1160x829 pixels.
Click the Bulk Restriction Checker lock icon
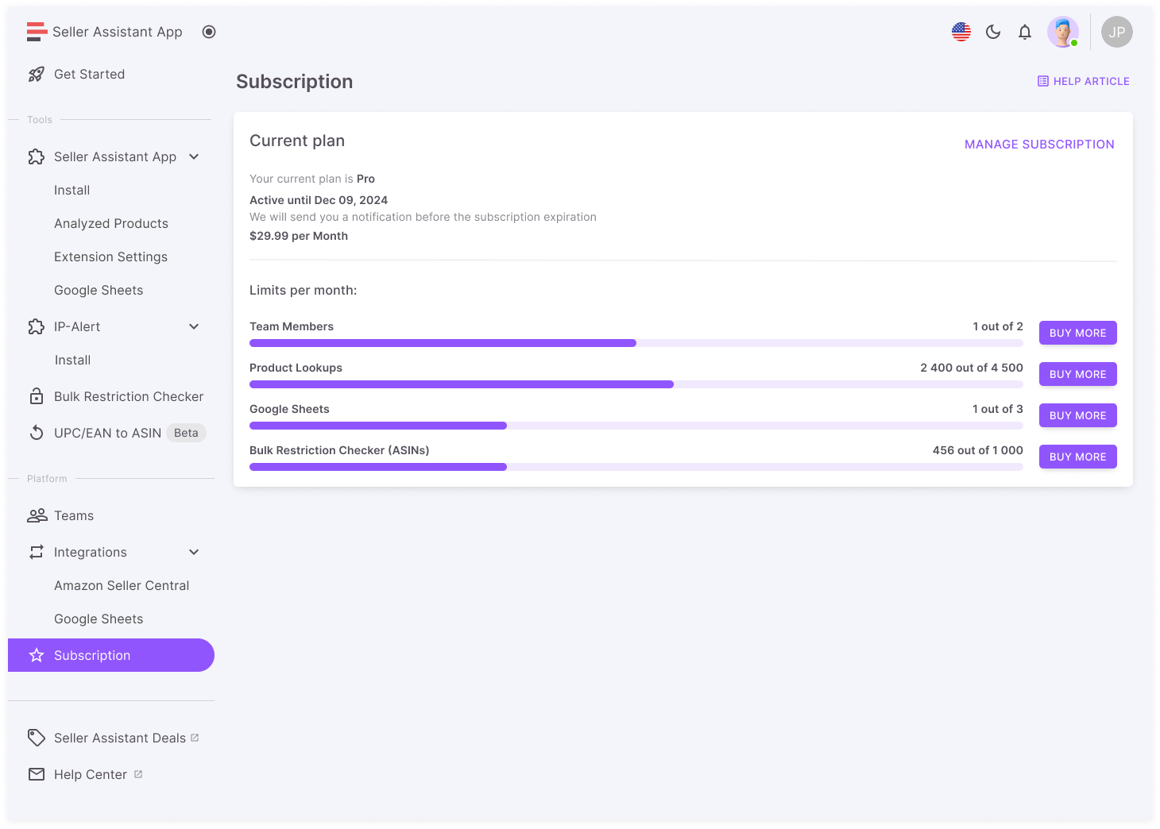point(37,396)
